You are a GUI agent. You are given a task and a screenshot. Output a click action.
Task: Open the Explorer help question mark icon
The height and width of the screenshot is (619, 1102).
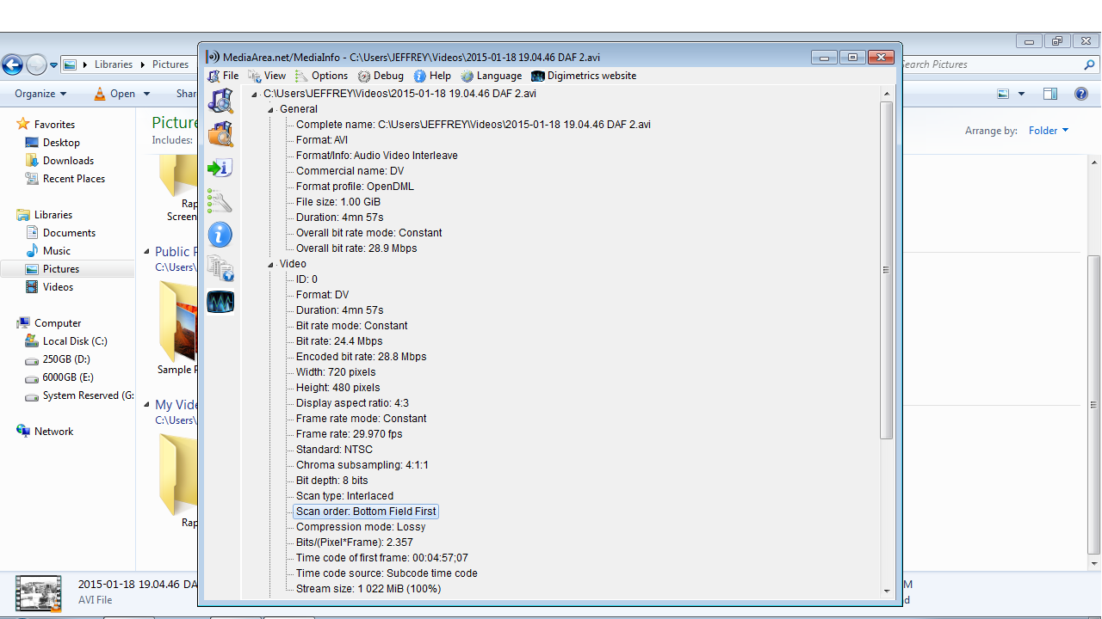1081,94
